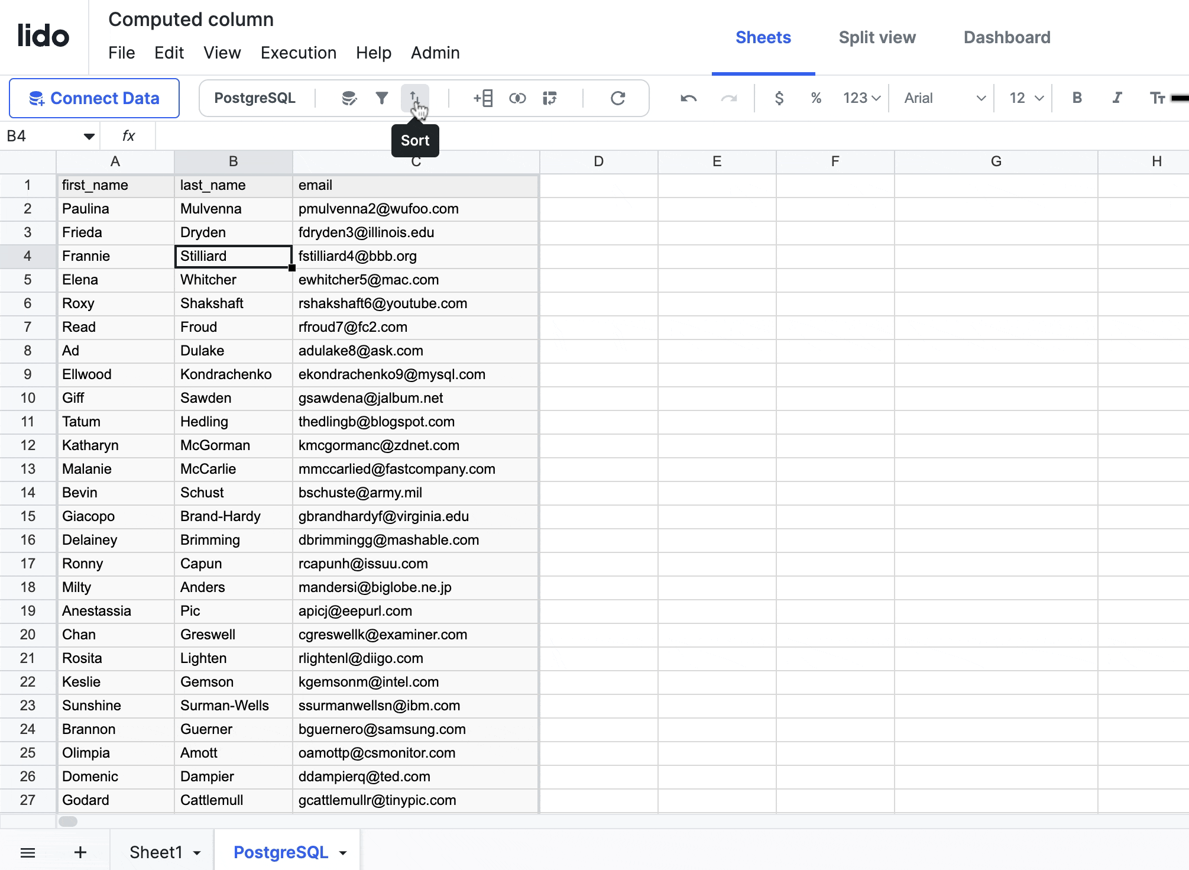The width and height of the screenshot is (1189, 870).
Task: Expand the font size 12 dropdown
Action: tap(1026, 98)
